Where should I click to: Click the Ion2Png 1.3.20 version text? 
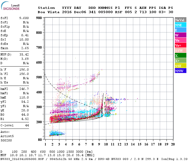[174, 159]
